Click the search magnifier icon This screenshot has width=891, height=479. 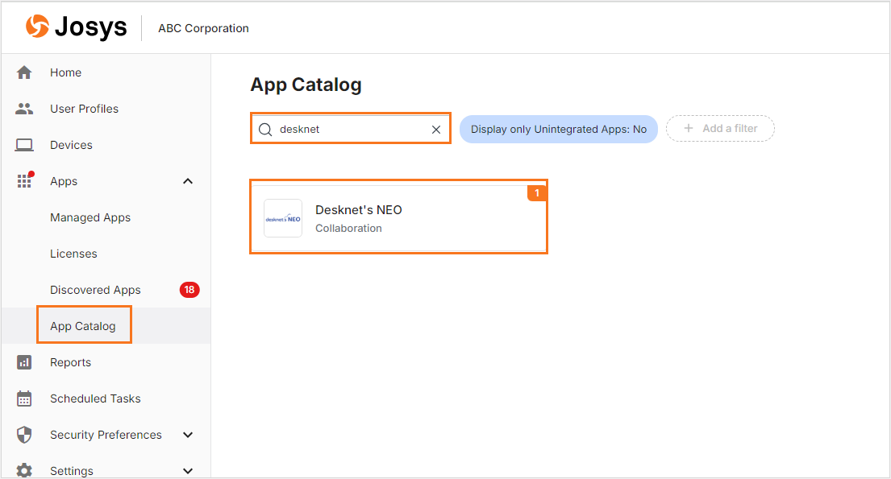pyautogui.click(x=265, y=130)
